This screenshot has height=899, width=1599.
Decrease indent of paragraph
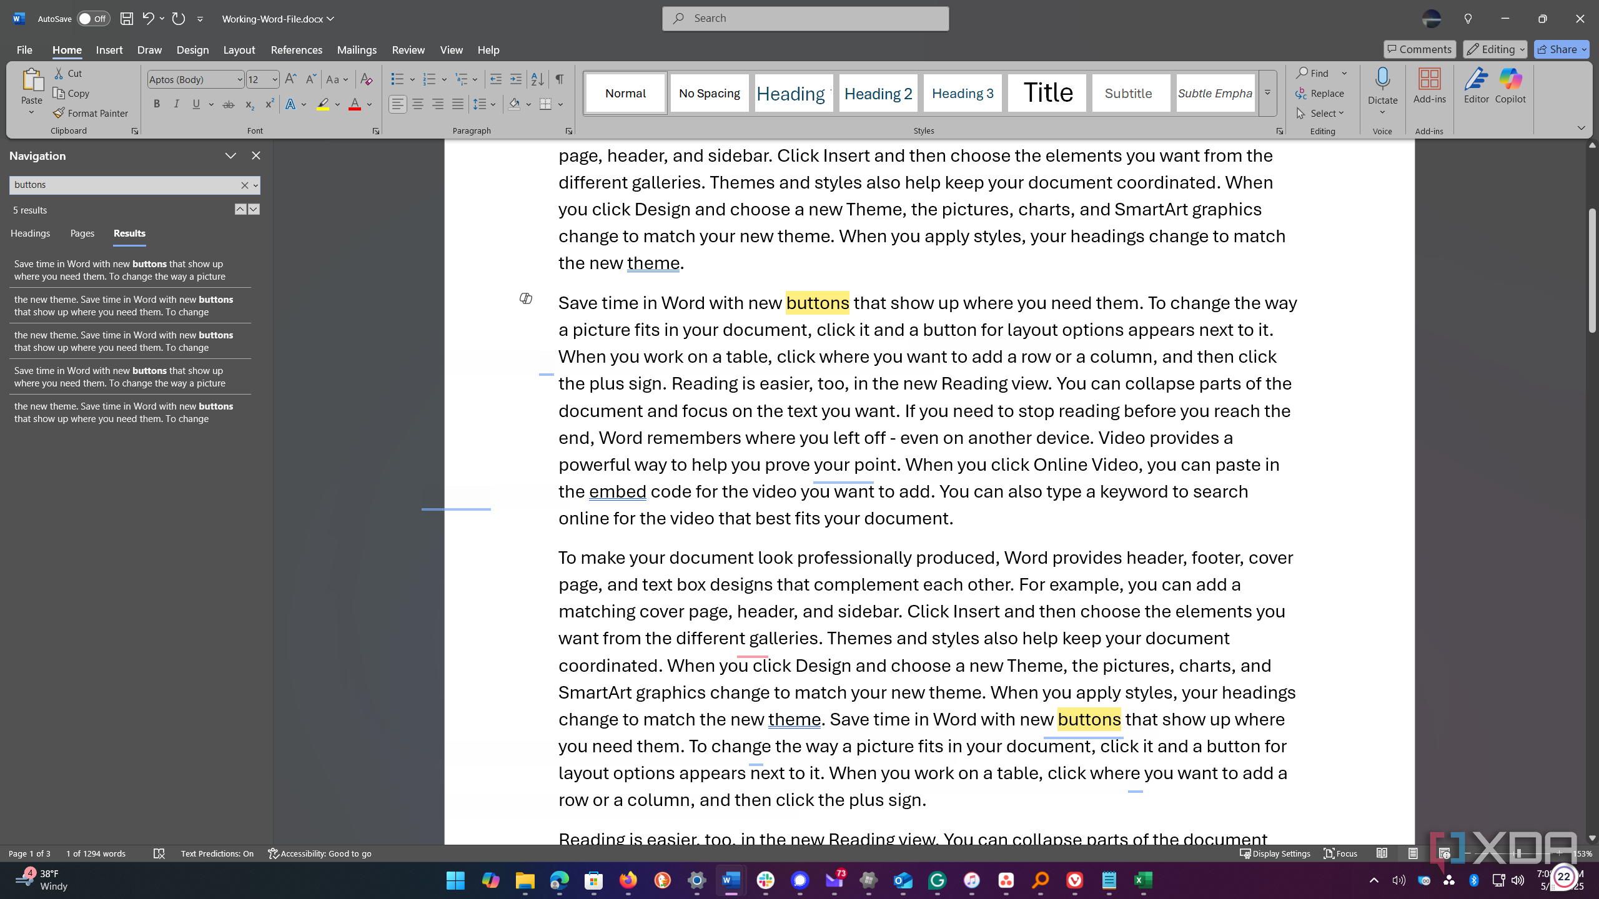click(496, 79)
